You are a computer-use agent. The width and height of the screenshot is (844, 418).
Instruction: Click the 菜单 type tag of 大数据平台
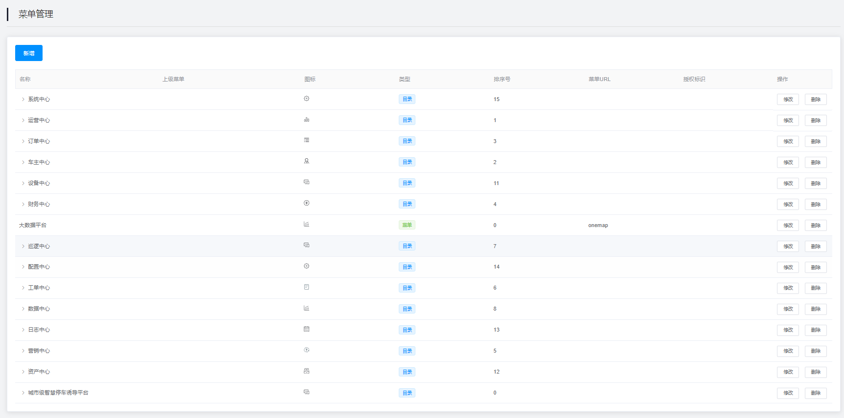coord(407,225)
